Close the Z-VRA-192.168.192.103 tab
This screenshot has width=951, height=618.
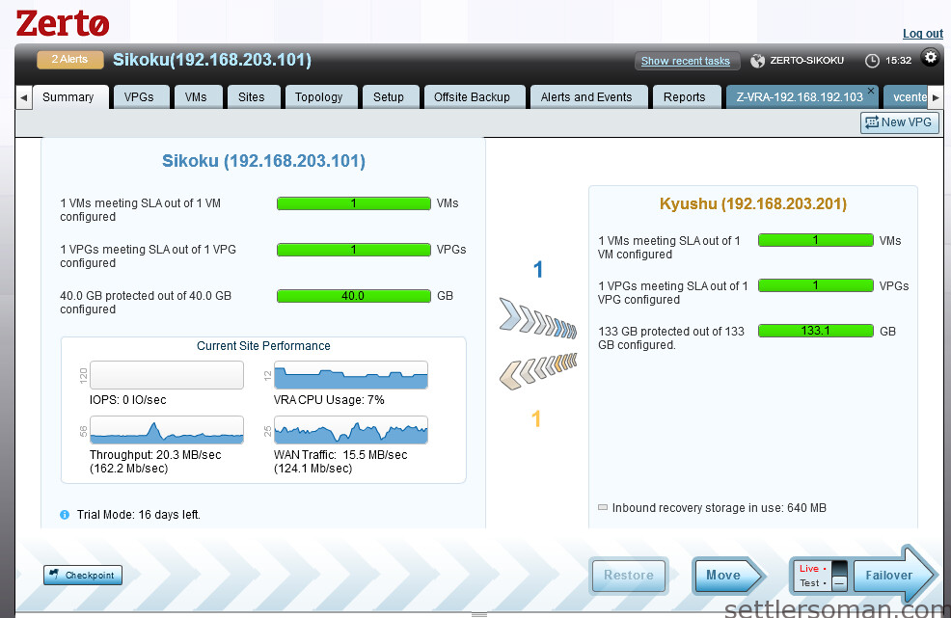(871, 91)
